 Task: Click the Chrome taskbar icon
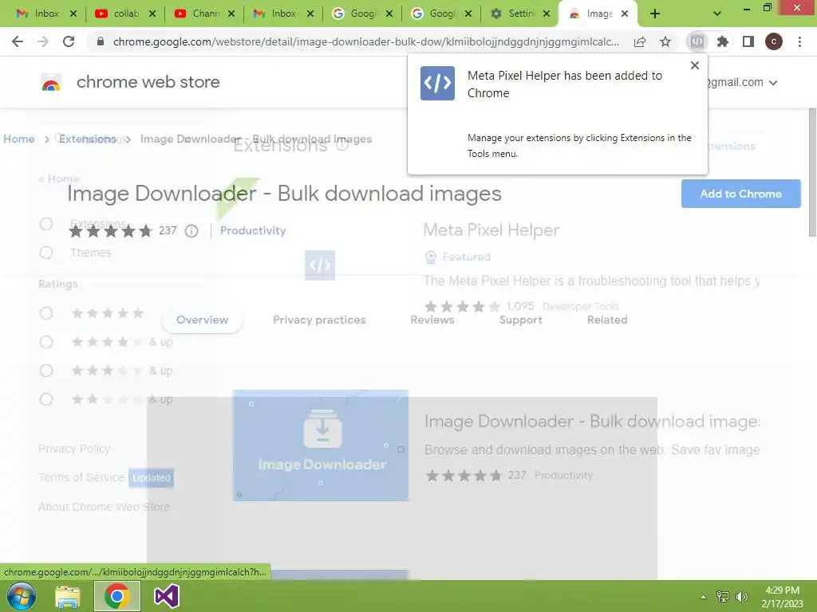click(x=117, y=596)
